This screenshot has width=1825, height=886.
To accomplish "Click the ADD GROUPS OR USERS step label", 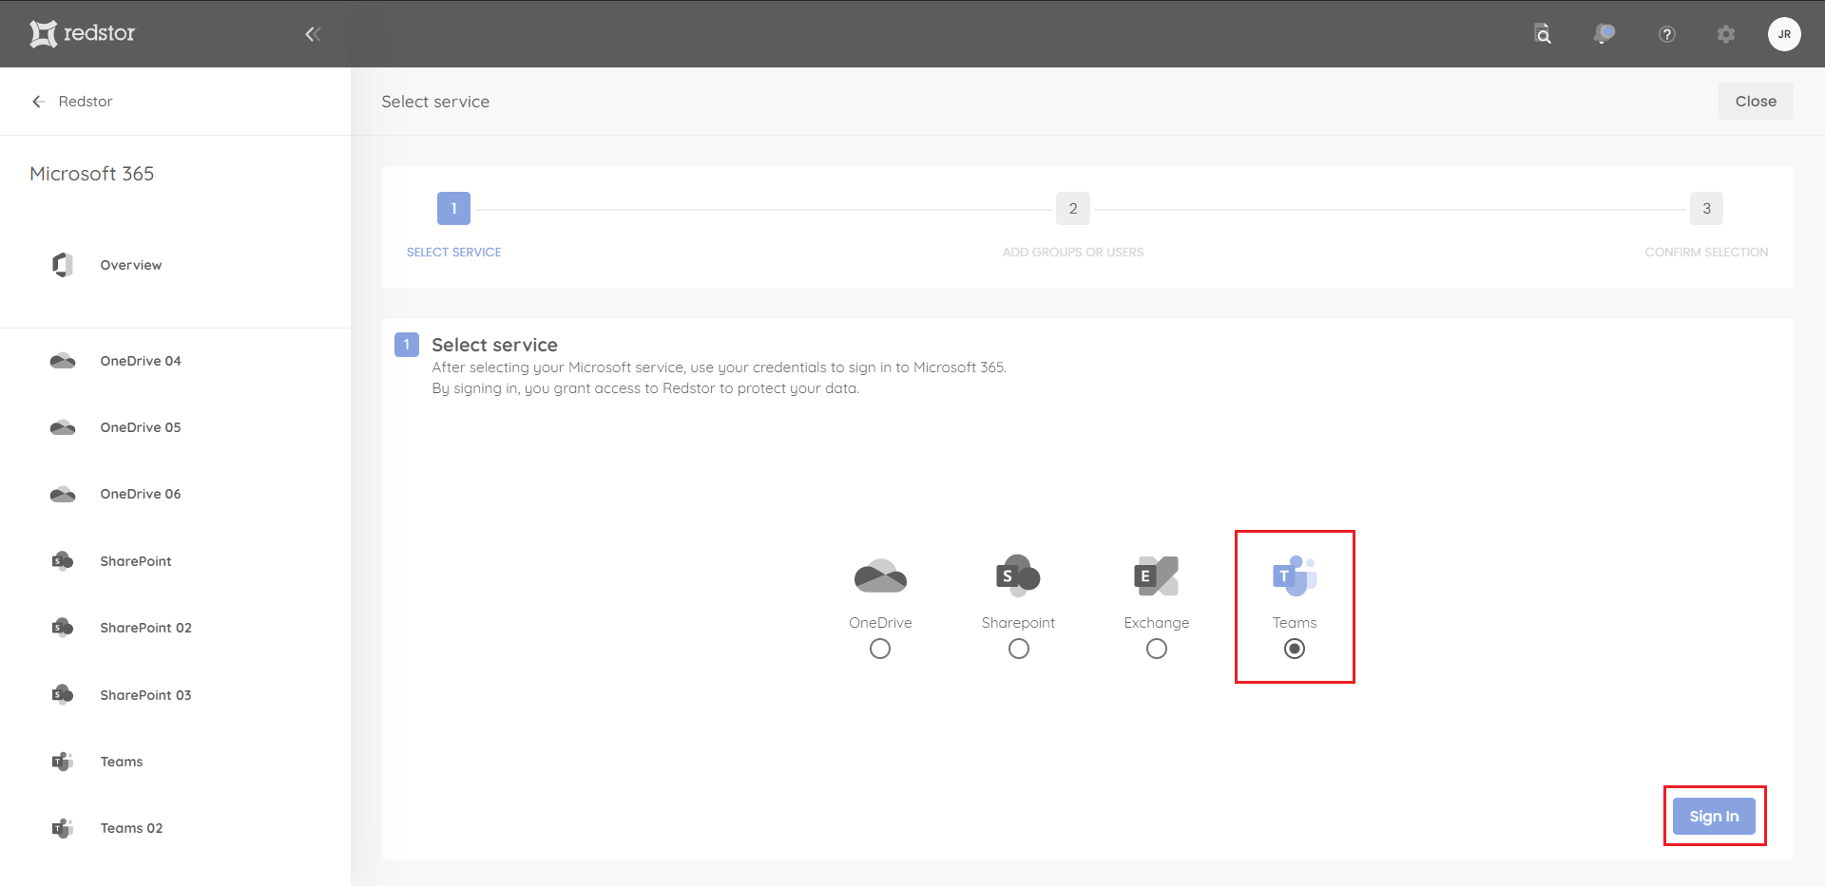I will (x=1073, y=252).
